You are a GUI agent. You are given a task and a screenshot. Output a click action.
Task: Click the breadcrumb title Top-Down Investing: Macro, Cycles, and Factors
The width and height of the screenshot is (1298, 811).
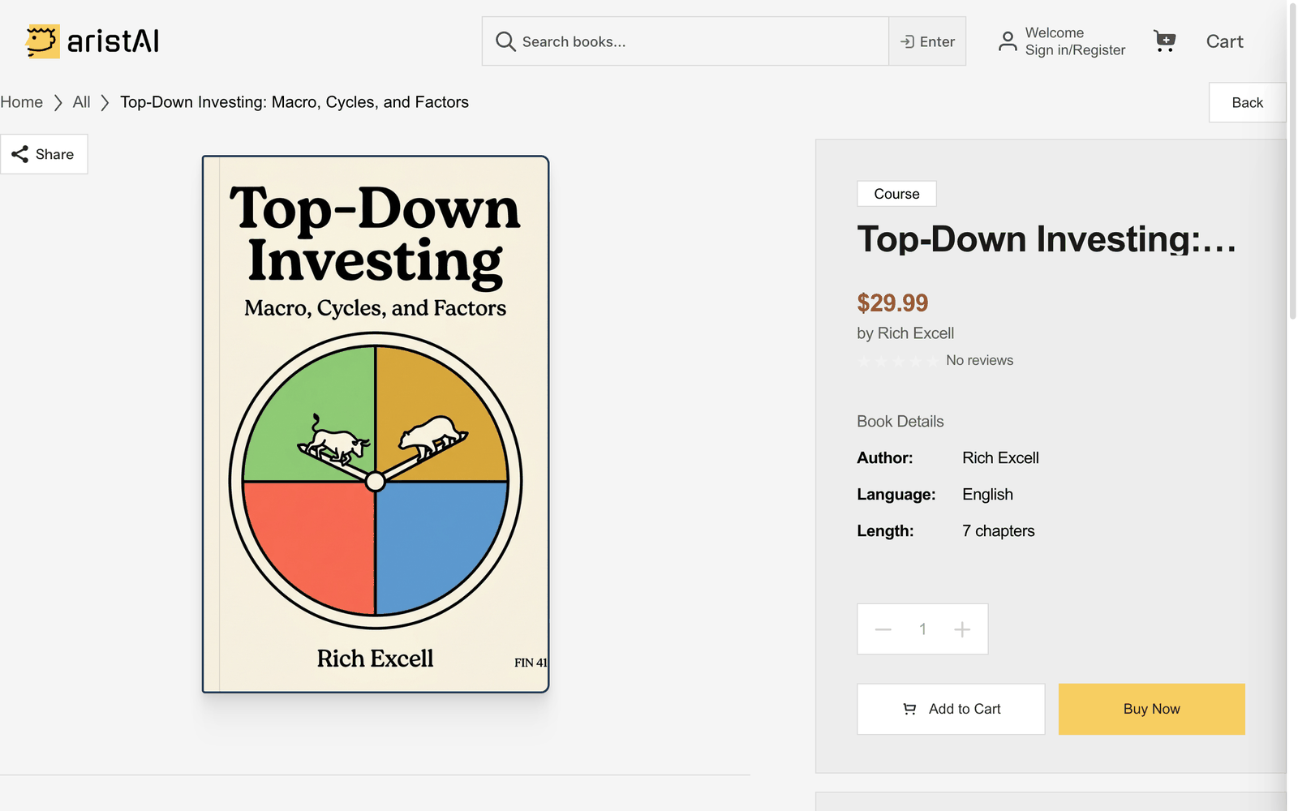[294, 102]
